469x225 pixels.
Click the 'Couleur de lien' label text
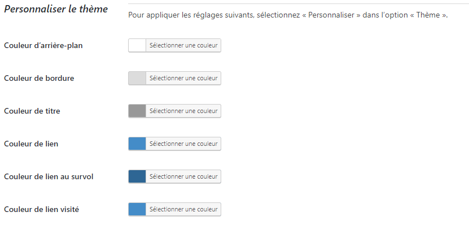tap(31, 144)
